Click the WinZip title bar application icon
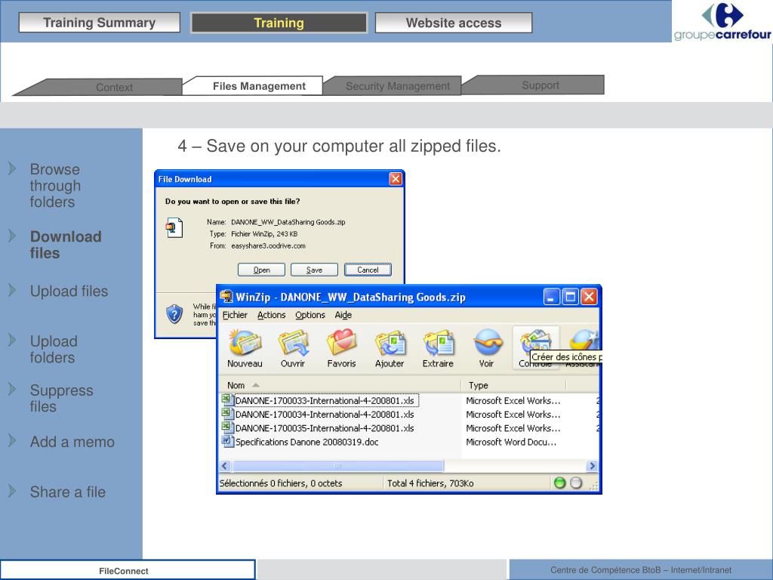The height and width of the screenshot is (580, 773). click(226, 296)
